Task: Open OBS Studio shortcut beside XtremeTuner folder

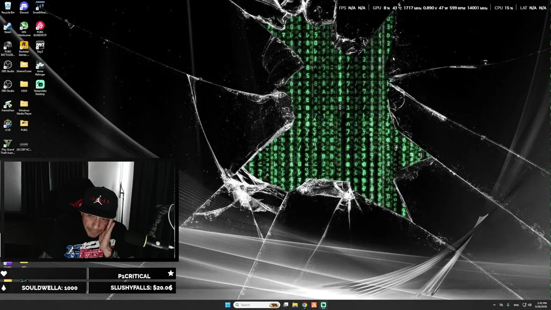Action: (x=8, y=67)
